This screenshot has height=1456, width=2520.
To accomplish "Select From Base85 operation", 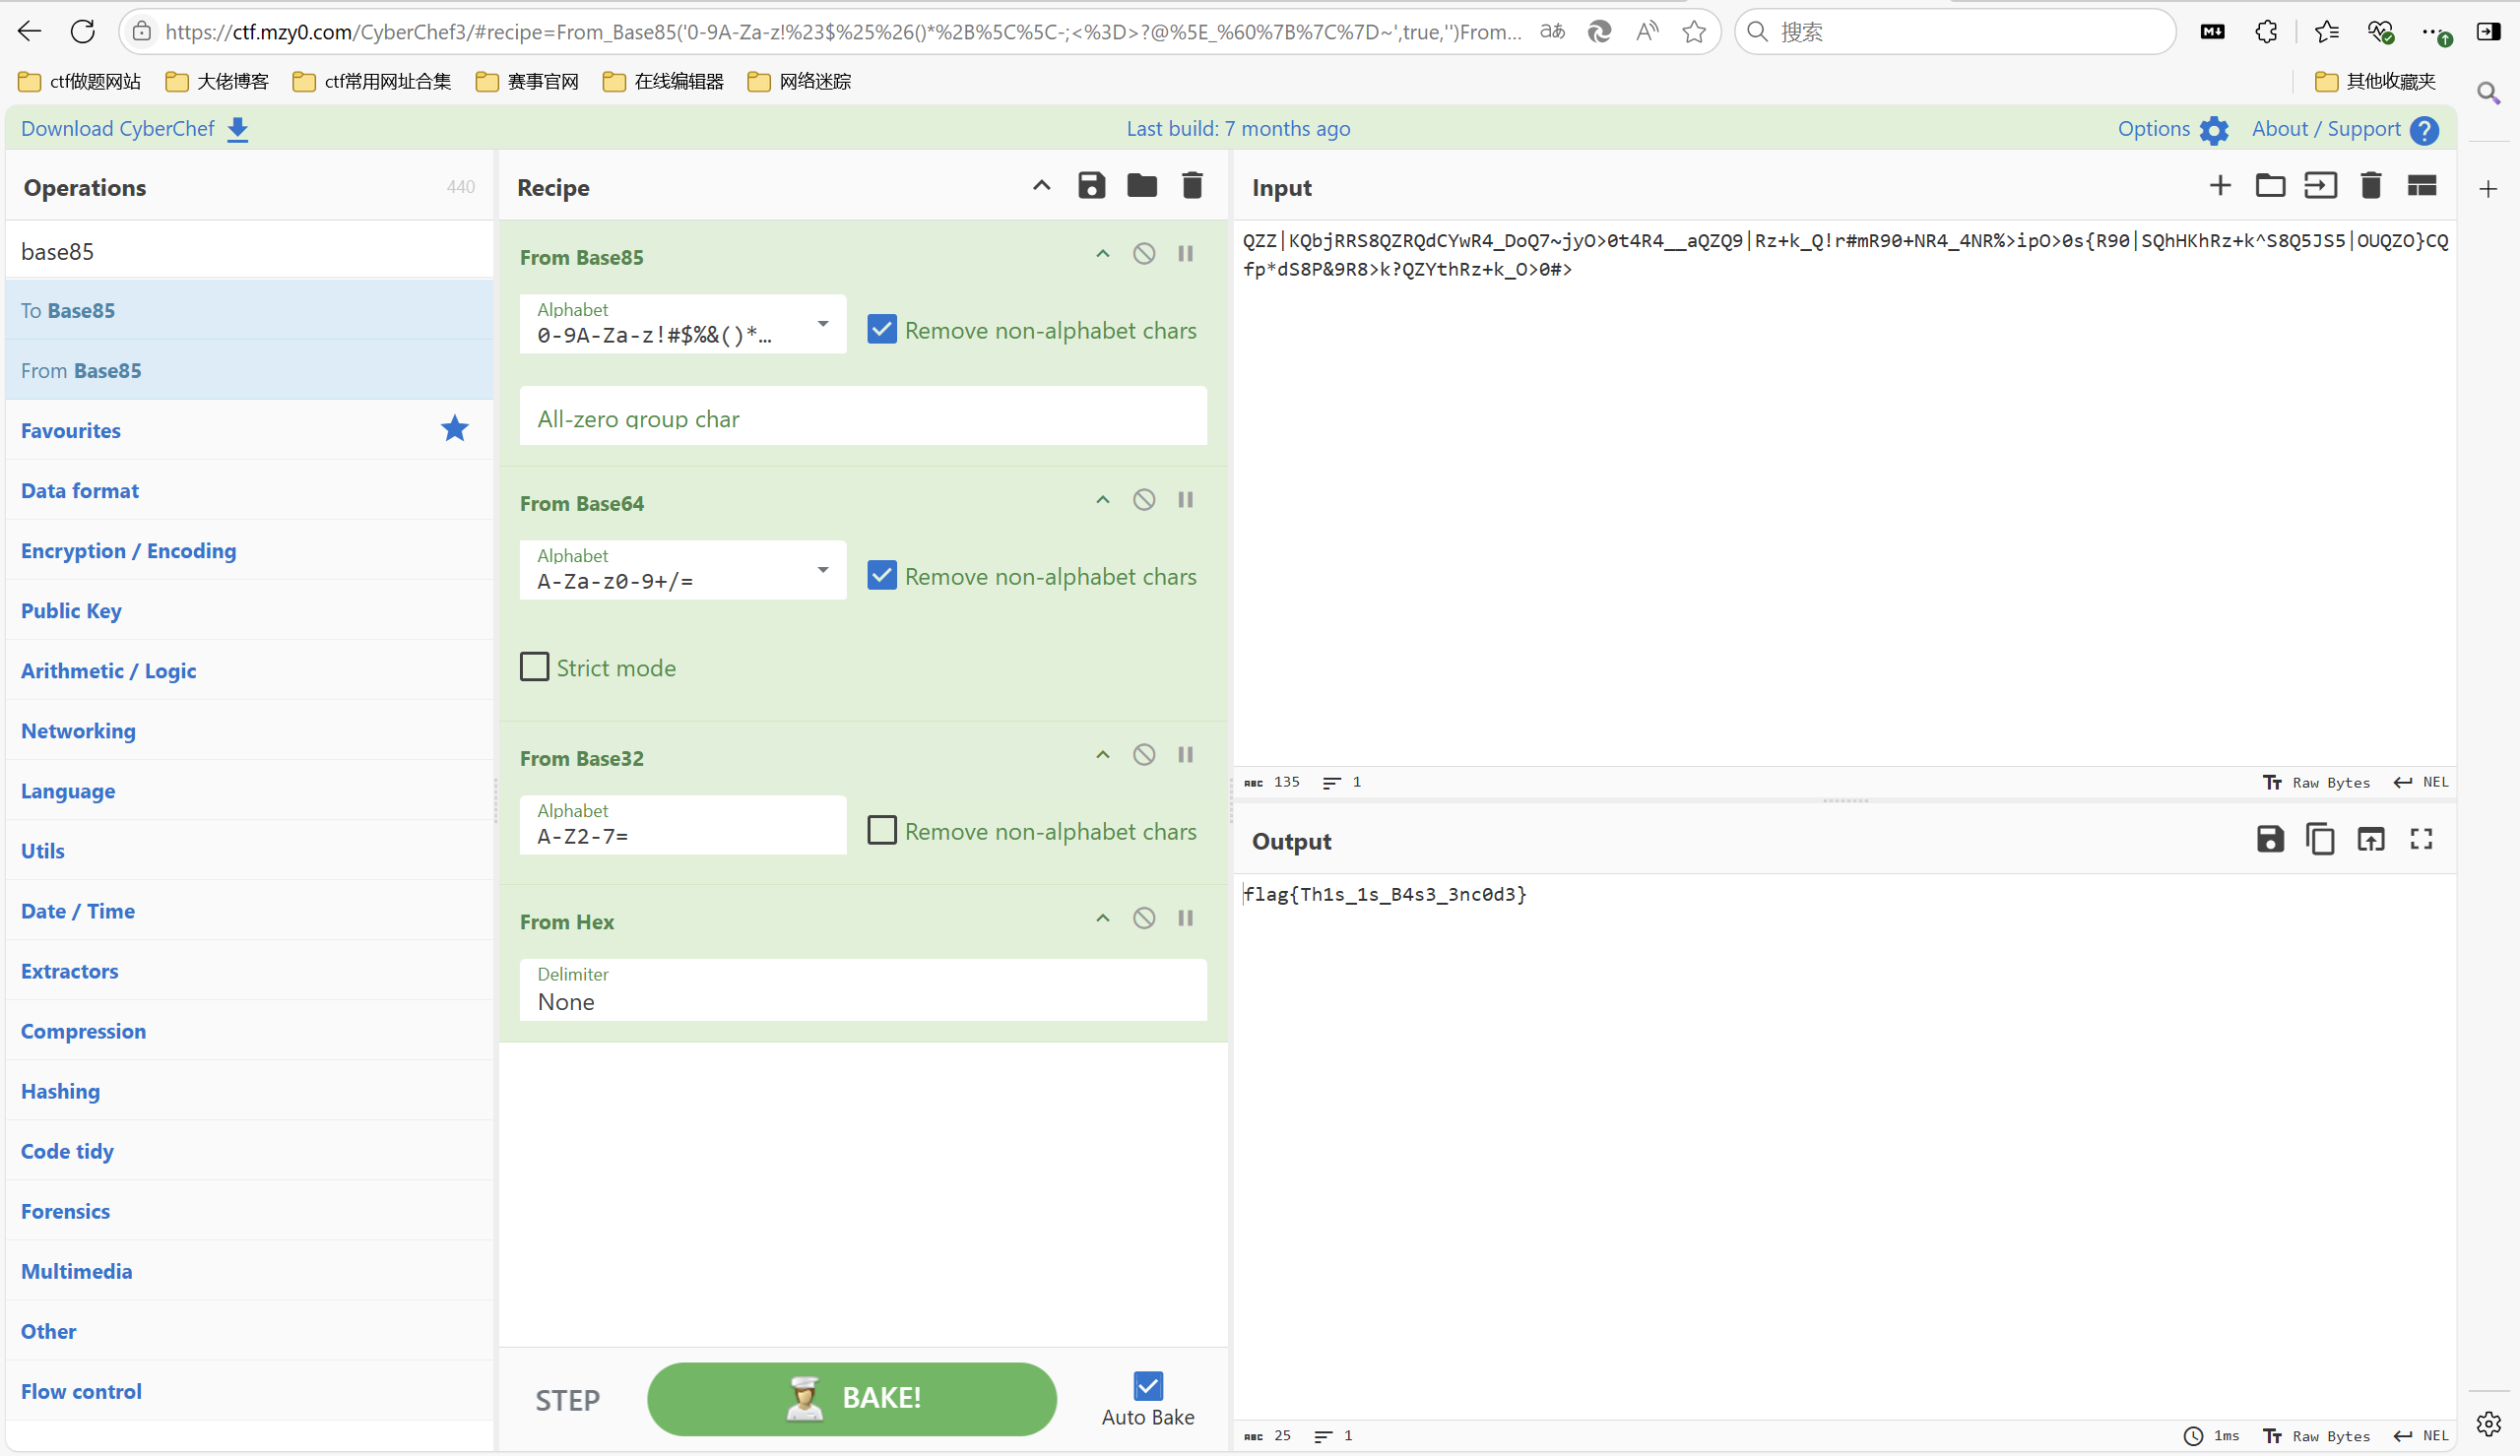I will (249, 371).
